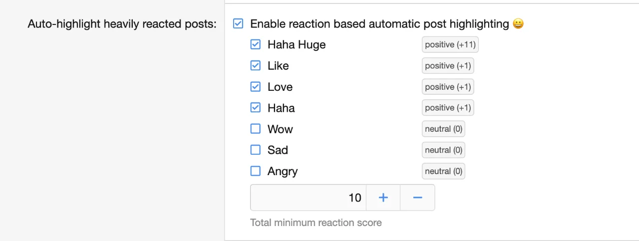Viewport: 639px width, 241px height.
Task: Uncheck the Haha reaction checkbox
Action: pos(255,108)
